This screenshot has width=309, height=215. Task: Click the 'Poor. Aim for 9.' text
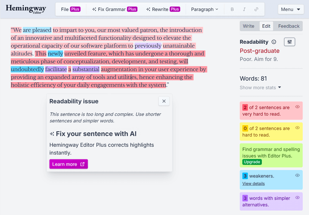259,59
